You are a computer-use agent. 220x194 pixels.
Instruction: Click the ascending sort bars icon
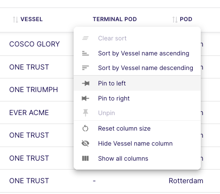[x=85, y=53]
